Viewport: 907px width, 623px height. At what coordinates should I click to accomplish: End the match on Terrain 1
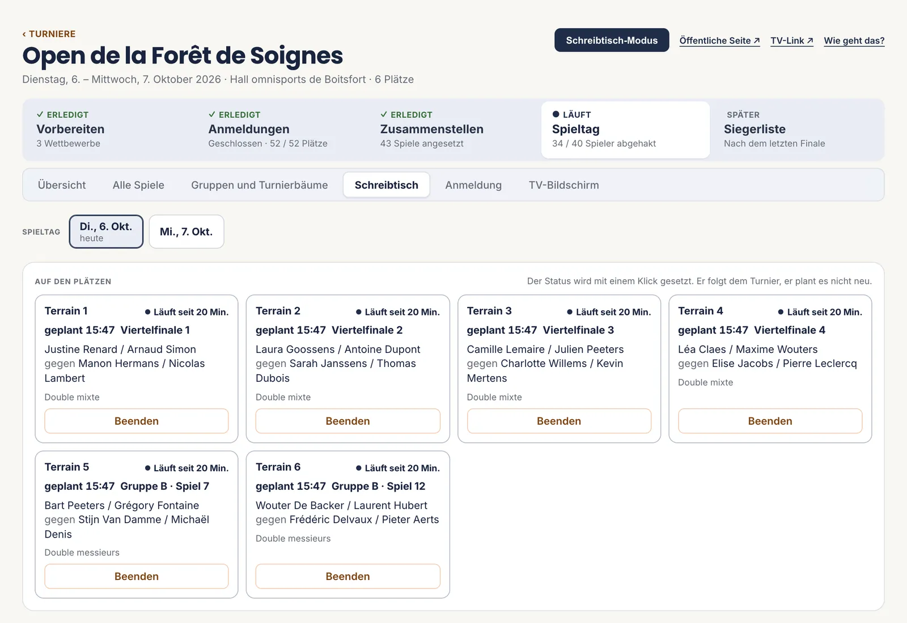(137, 421)
